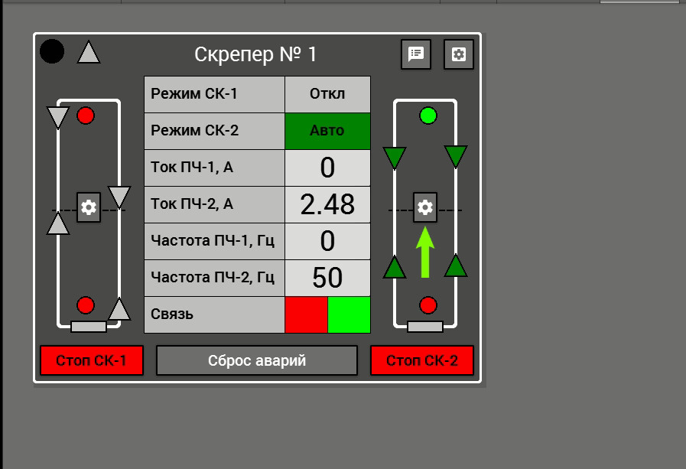Click the Стоп СК-2 red button
This screenshot has height=469, width=686.
tap(421, 360)
